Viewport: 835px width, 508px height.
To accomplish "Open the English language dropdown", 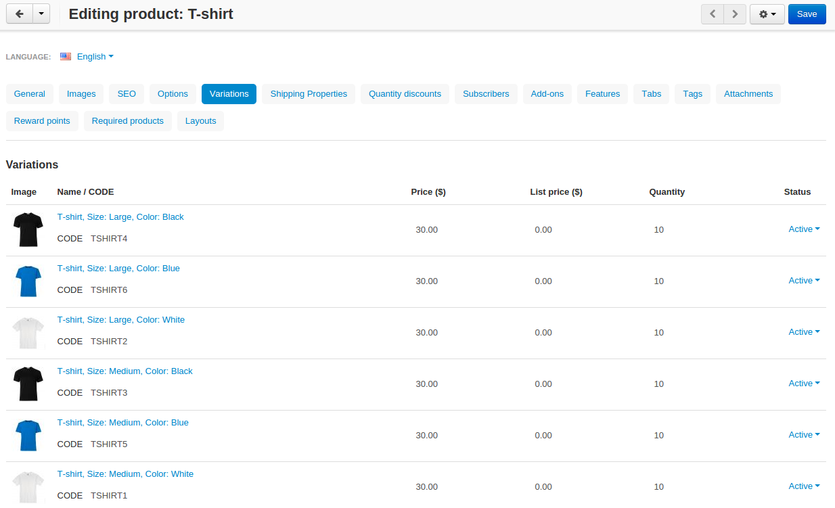I will (x=95, y=57).
